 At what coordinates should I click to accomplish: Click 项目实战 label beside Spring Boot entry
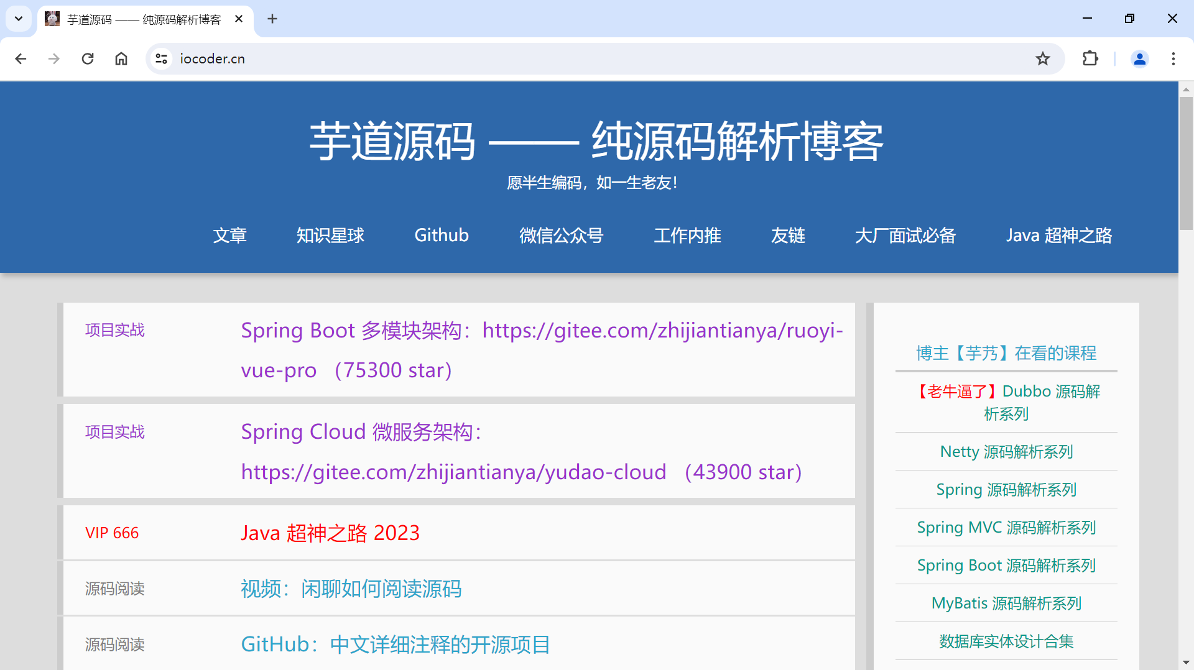114,330
